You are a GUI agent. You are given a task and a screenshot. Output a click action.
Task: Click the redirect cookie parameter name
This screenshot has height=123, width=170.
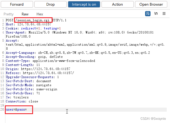click(x=29, y=28)
